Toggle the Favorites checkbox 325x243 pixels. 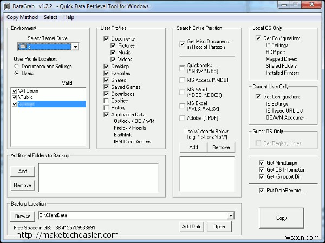[106, 73]
